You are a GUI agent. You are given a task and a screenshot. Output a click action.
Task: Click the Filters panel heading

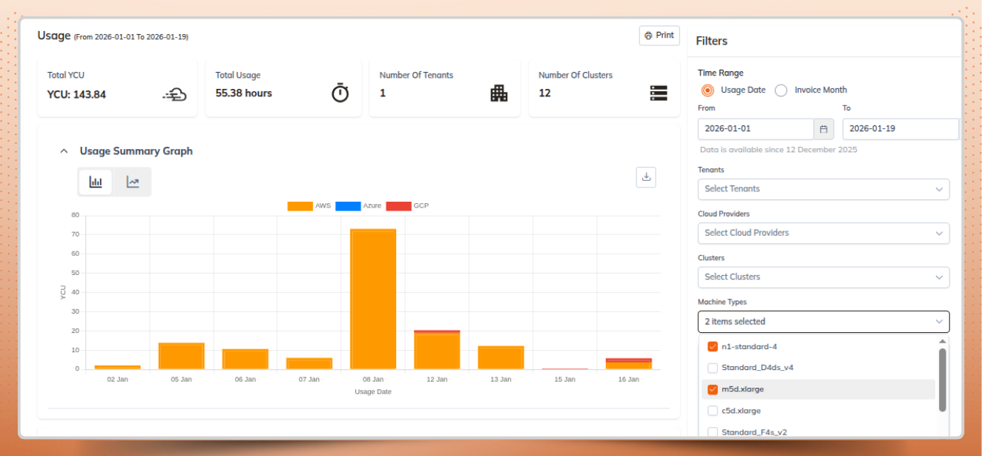711,41
